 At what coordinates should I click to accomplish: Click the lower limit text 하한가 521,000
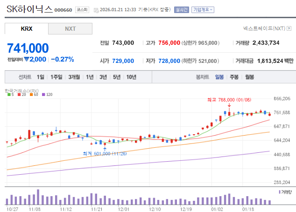pos(200,61)
